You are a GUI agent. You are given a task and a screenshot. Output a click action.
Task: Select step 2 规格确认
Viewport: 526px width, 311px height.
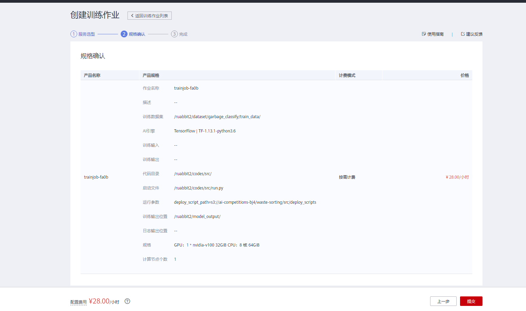[x=133, y=34]
